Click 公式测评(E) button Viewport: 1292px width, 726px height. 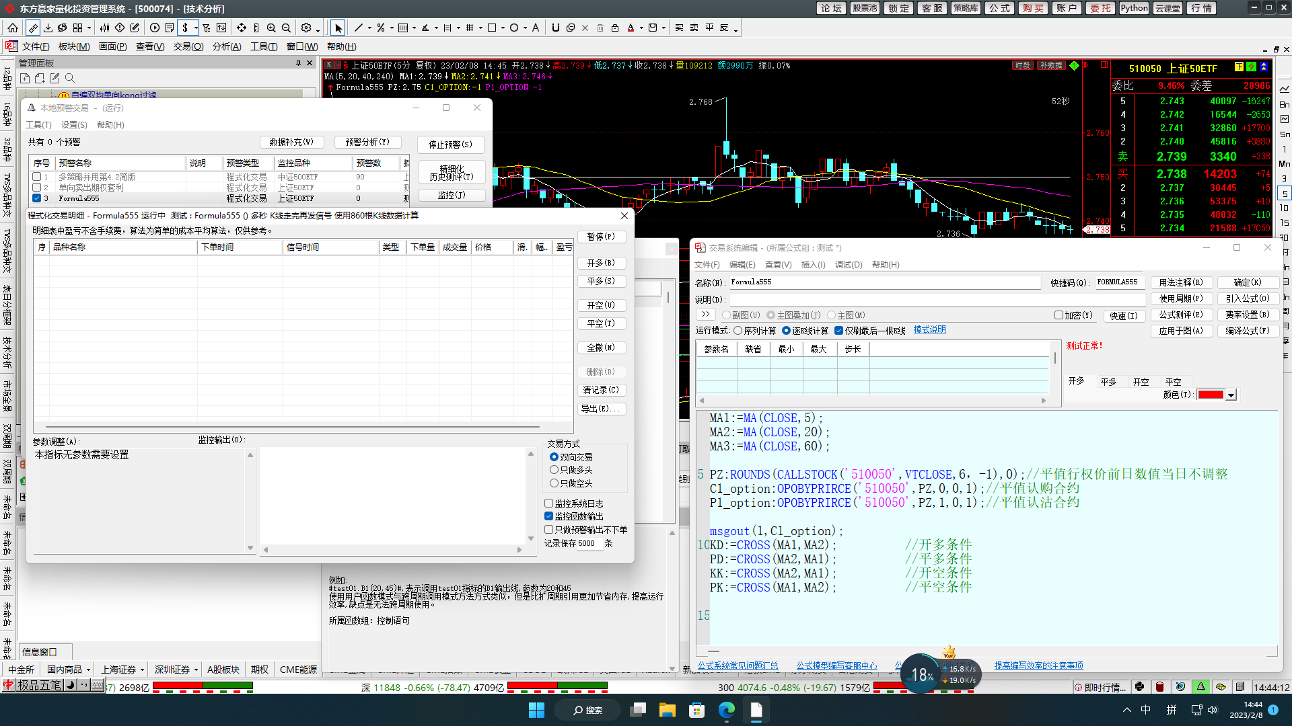1181,315
